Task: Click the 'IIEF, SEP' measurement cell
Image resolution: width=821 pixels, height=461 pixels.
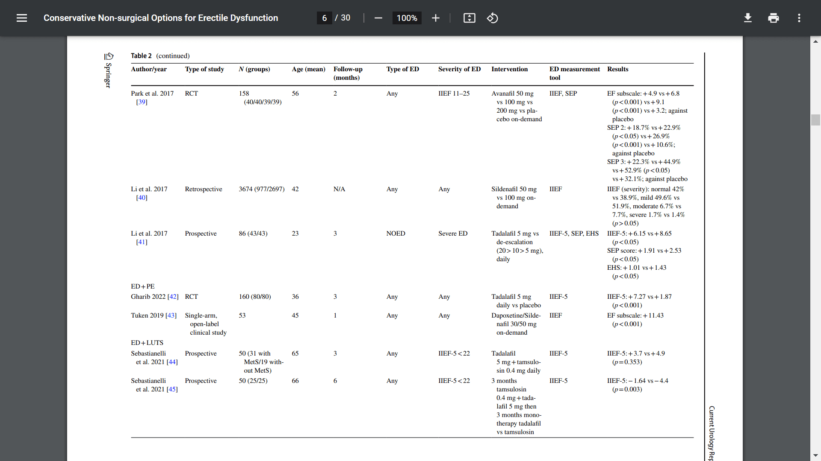Action: click(563, 93)
